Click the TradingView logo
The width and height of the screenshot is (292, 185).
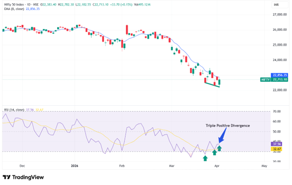pyautogui.click(x=23, y=177)
